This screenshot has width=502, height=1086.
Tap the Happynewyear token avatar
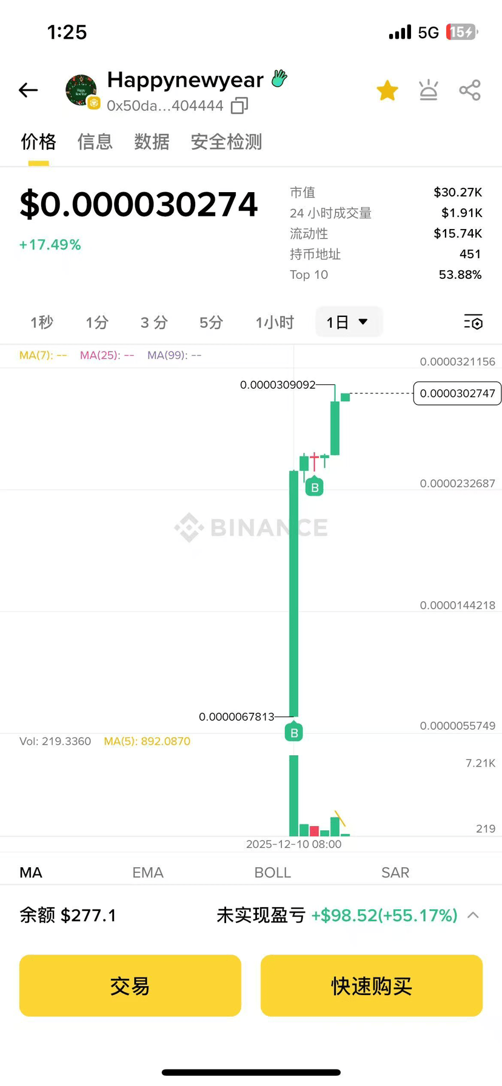82,91
